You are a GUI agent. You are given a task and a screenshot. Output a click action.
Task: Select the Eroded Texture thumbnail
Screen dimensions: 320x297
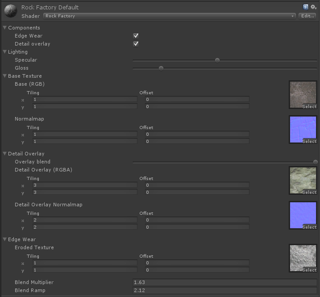(x=303, y=258)
